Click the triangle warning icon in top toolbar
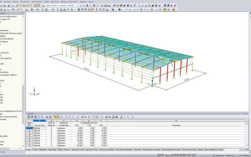 pos(146,6)
